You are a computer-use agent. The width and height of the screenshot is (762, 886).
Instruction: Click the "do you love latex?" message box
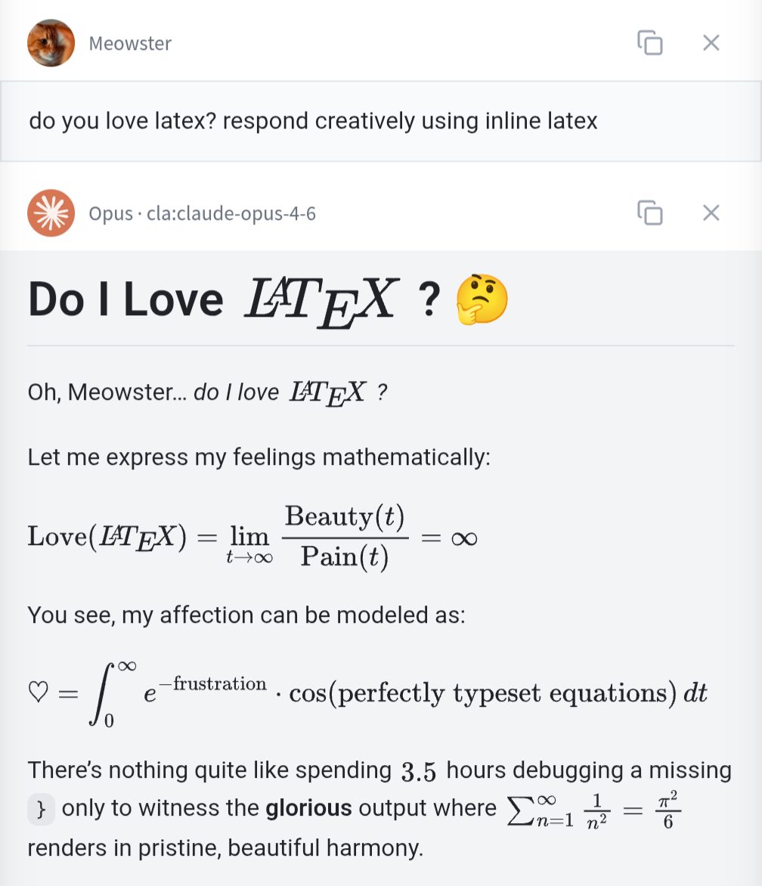(x=313, y=121)
